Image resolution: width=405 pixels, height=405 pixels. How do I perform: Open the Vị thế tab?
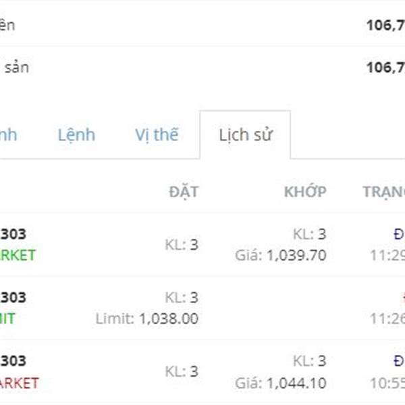(x=157, y=135)
